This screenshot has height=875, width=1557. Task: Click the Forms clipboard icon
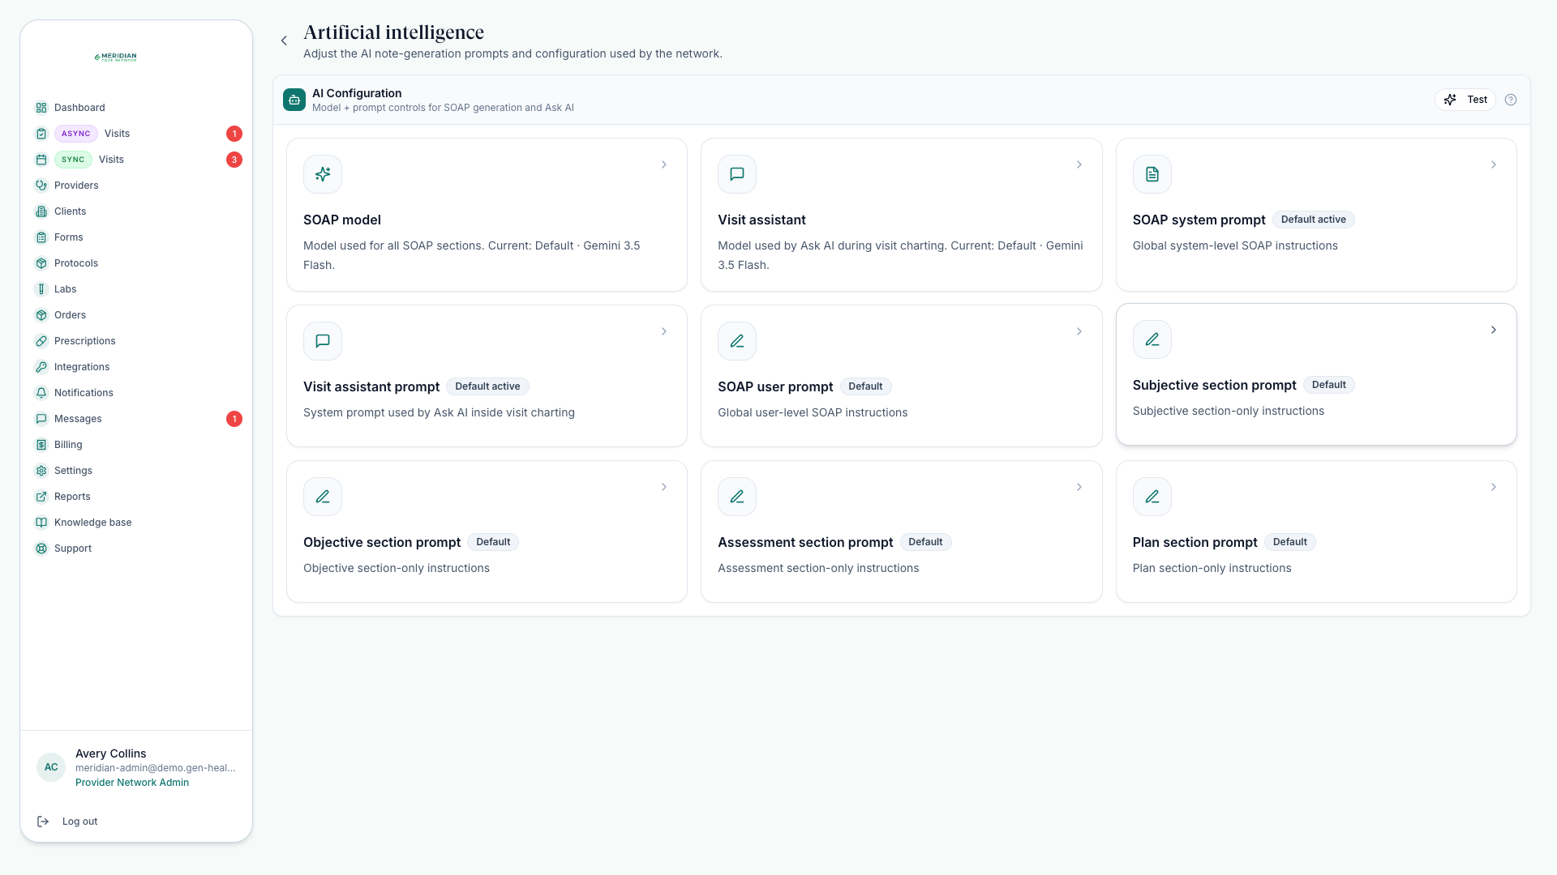pyautogui.click(x=41, y=237)
